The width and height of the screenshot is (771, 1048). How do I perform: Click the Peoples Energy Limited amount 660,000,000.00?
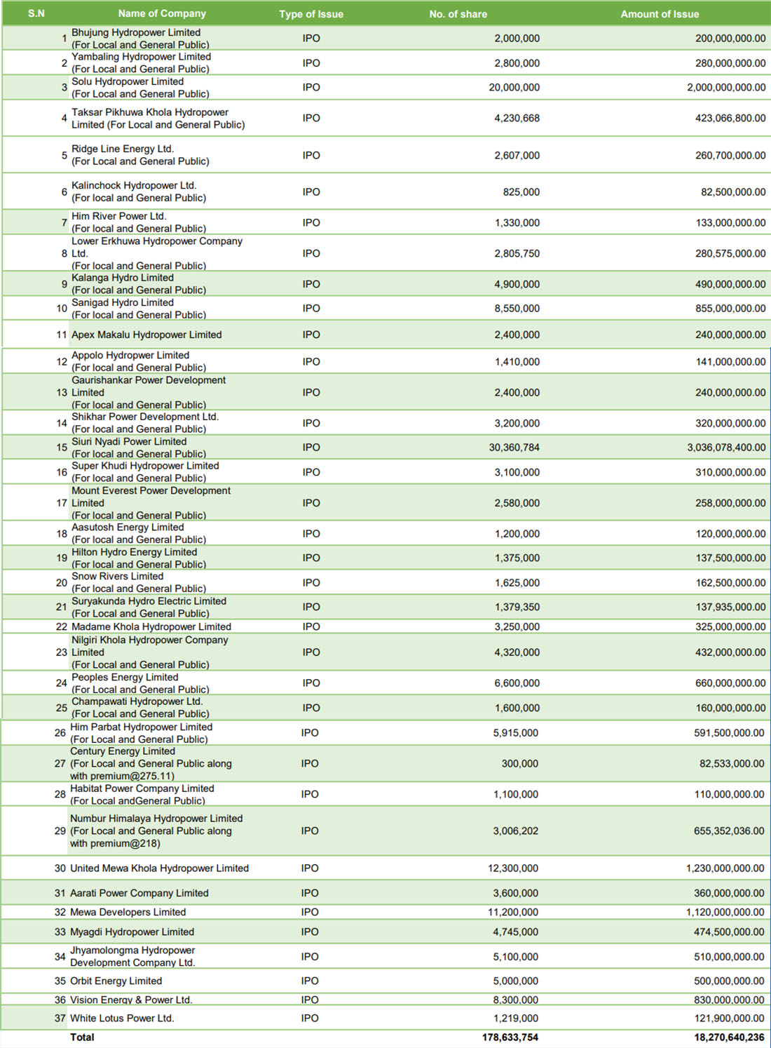pyautogui.click(x=730, y=683)
